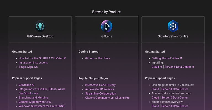Open Commit Signing with GPG page
Image resolution: width=212 pixels, height=110 pixels.
(35, 102)
